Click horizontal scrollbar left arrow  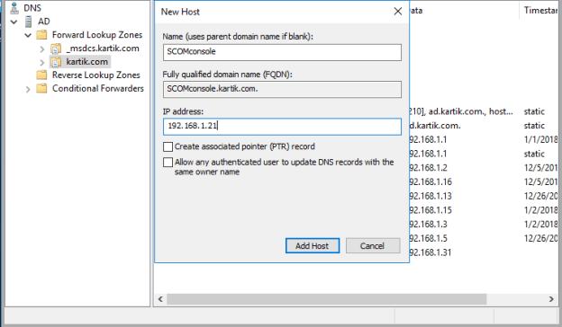(160, 299)
